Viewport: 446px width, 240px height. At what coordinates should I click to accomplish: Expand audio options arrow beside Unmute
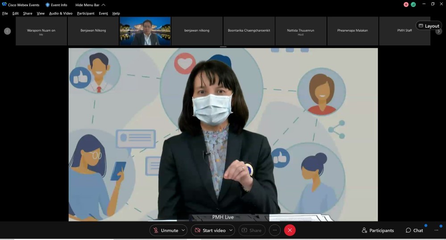point(183,230)
